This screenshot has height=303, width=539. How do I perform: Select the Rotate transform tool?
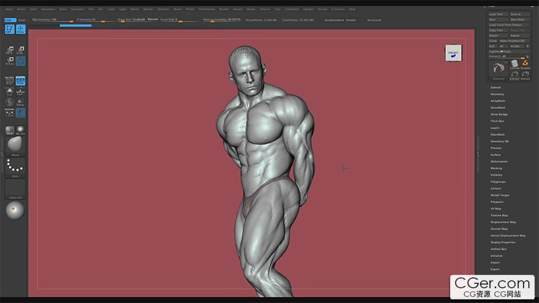click(10, 61)
